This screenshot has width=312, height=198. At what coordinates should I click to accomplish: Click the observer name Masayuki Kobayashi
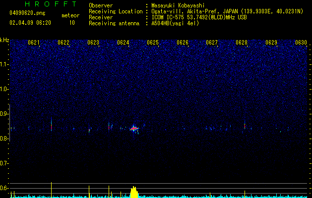pyautogui.click(x=178, y=5)
